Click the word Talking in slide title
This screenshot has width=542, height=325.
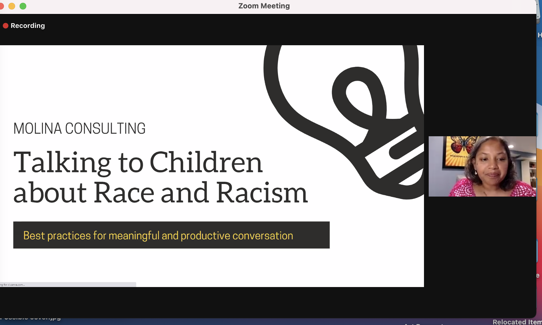click(x=62, y=162)
